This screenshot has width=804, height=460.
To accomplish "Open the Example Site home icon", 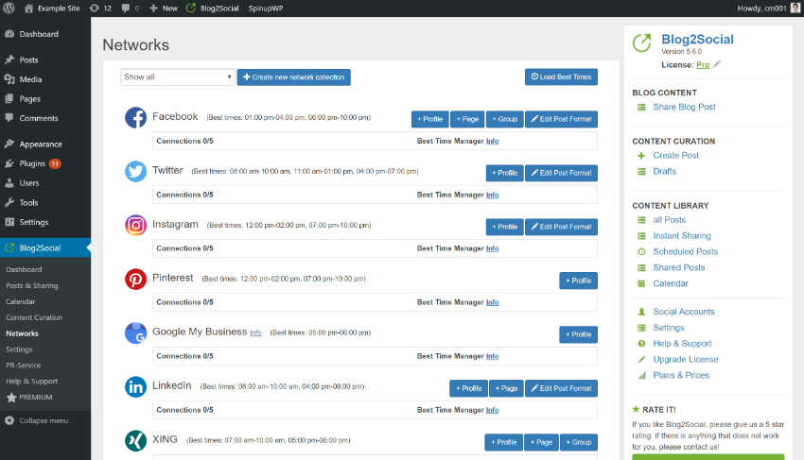I will click(28, 9).
